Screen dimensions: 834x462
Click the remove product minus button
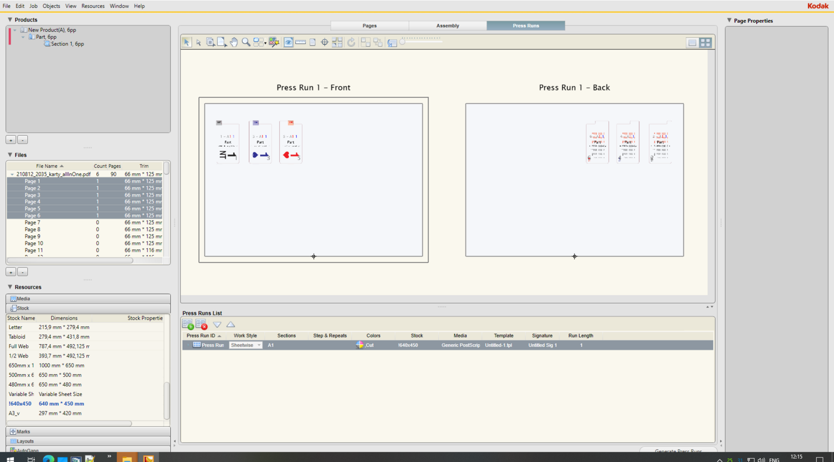22,140
